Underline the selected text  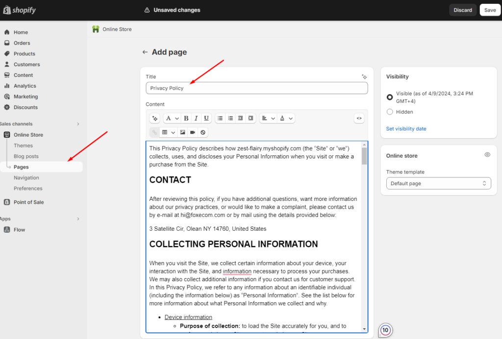206,118
